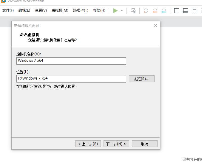Take a snapshot of the virtual machine
Screen dimensions: 202x168
[146, 11]
